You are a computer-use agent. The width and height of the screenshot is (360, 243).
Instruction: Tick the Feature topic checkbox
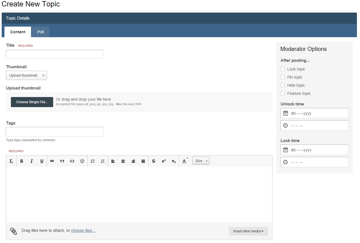coord(283,93)
